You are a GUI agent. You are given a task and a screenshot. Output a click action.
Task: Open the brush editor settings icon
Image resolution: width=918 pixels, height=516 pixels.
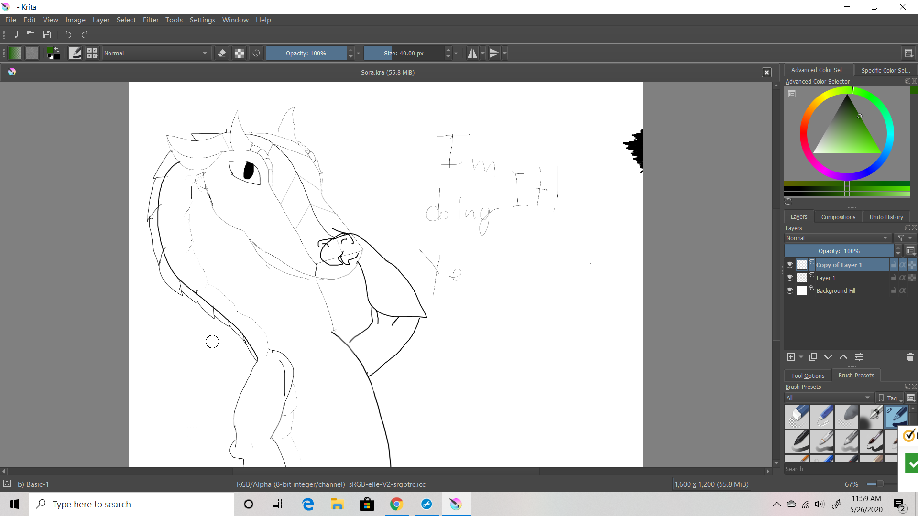(x=75, y=53)
